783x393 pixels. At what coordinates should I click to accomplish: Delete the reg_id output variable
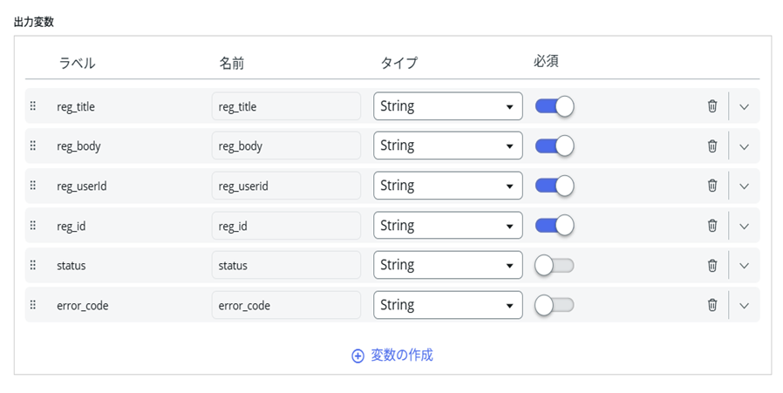712,226
